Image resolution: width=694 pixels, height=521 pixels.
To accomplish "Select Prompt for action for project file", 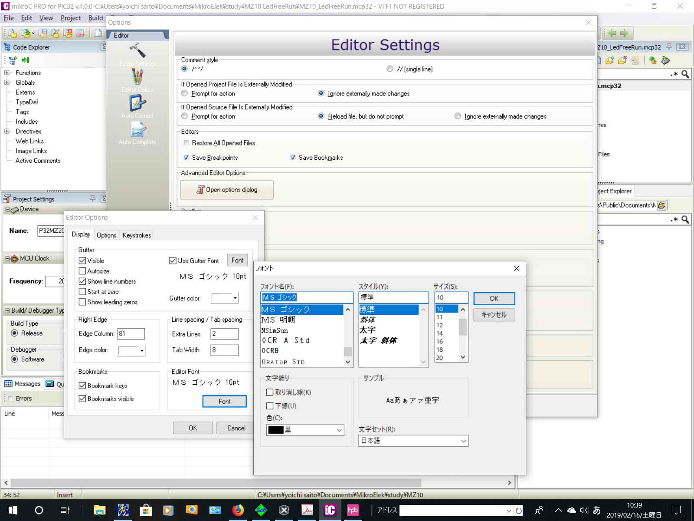I will click(185, 93).
